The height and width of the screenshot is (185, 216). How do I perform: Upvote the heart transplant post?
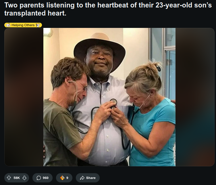point(9,178)
